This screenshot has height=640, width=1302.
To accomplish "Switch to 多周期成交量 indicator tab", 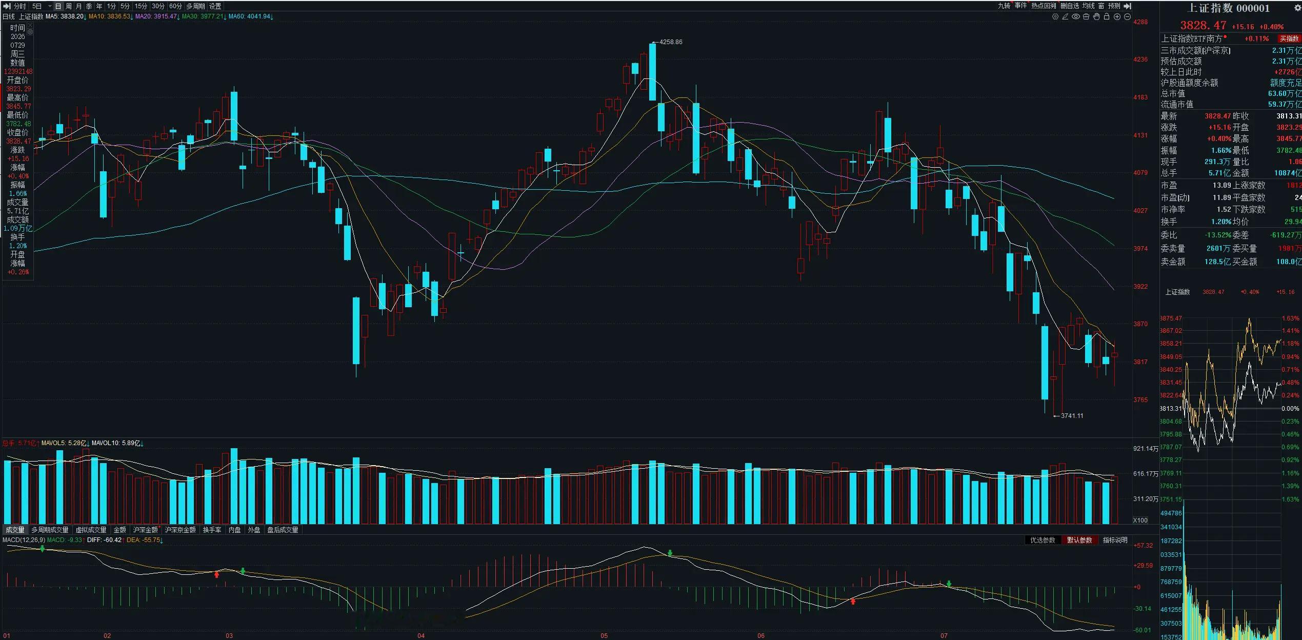I will [x=50, y=530].
